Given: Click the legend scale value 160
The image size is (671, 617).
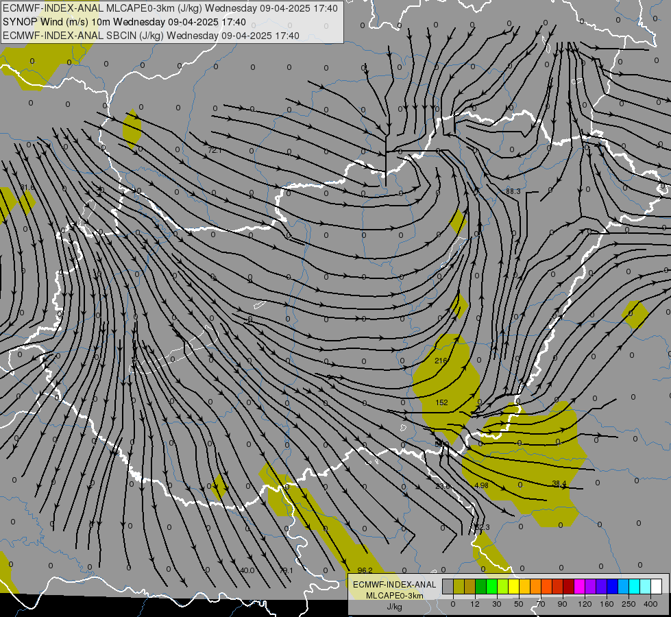Looking at the screenshot, I should coord(607,604).
